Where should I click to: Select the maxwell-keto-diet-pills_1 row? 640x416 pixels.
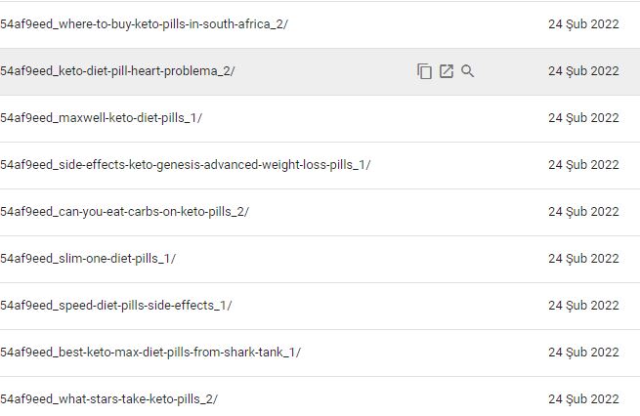click(x=320, y=118)
